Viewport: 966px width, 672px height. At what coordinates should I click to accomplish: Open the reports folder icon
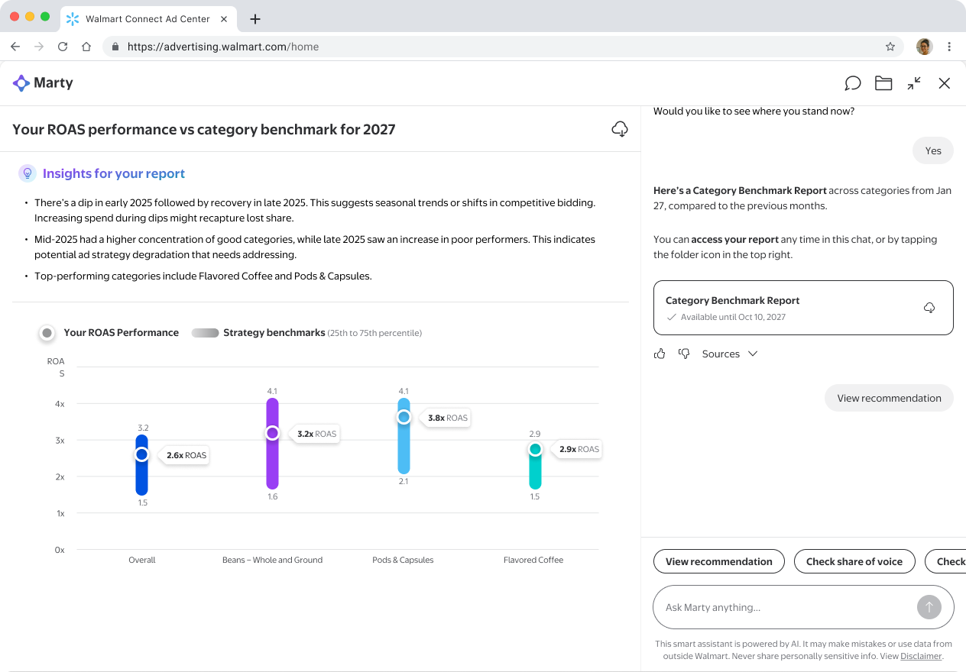pyautogui.click(x=883, y=83)
